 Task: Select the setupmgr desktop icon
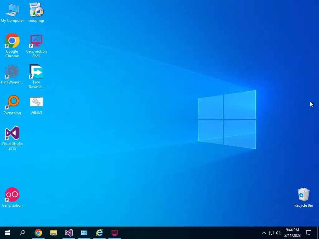pyautogui.click(x=36, y=12)
